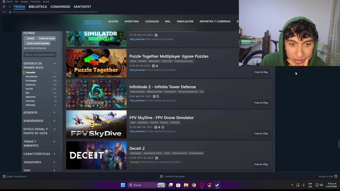The width and height of the screenshot is (340, 191).
Task: Open the Amigos menu
Action: (24, 2)
